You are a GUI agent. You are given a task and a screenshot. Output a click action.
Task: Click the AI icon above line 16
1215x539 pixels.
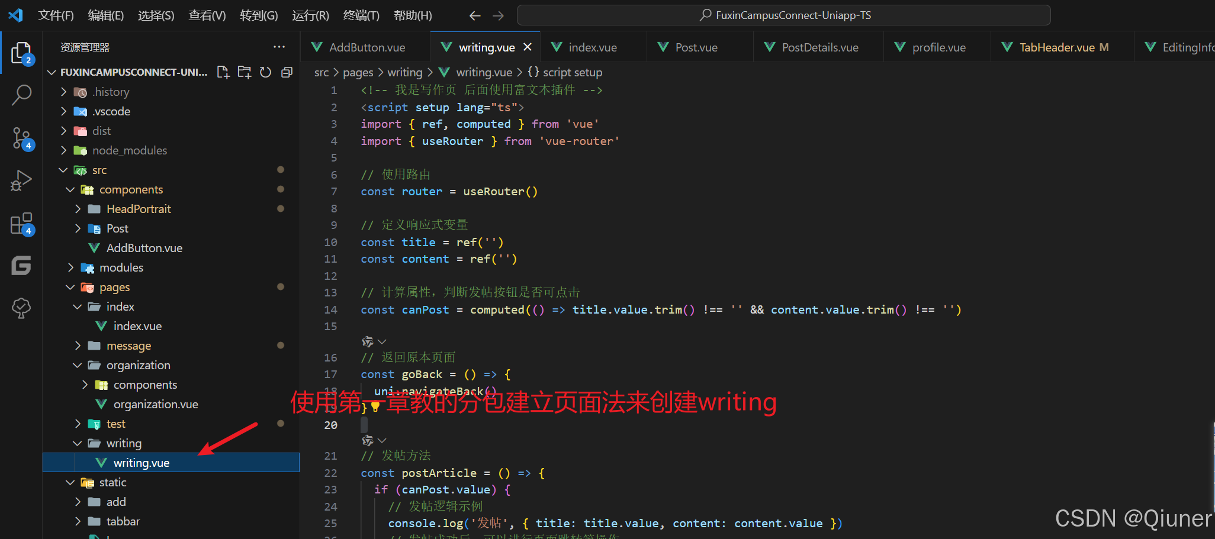click(x=368, y=341)
